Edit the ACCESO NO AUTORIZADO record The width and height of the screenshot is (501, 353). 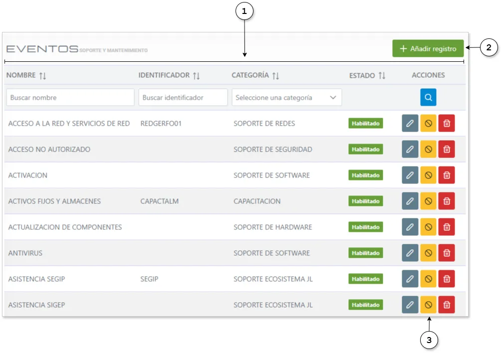(x=410, y=149)
